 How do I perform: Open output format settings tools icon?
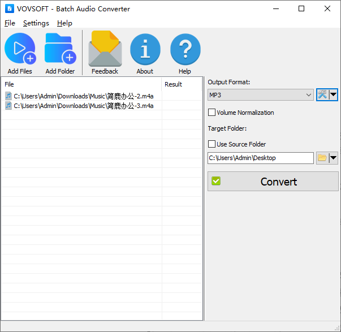(x=322, y=95)
